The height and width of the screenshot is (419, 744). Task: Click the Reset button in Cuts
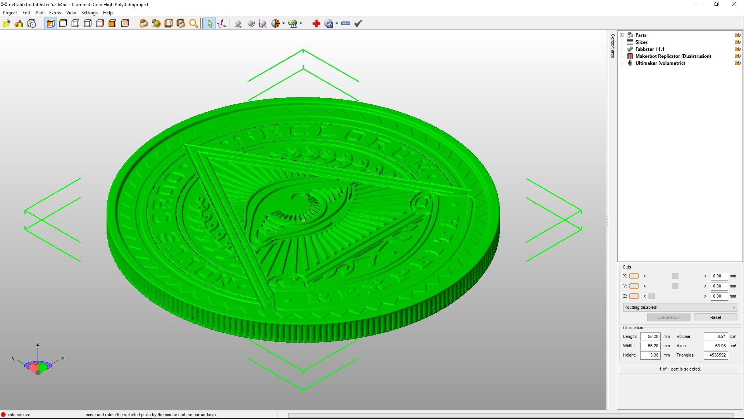click(x=715, y=317)
